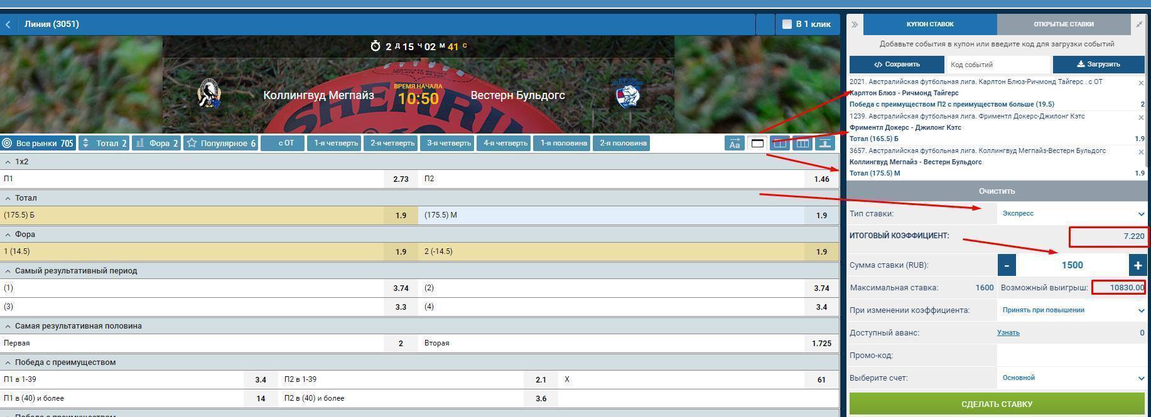
Task: Open the Выберите счет dropdown
Action: coord(1073,378)
